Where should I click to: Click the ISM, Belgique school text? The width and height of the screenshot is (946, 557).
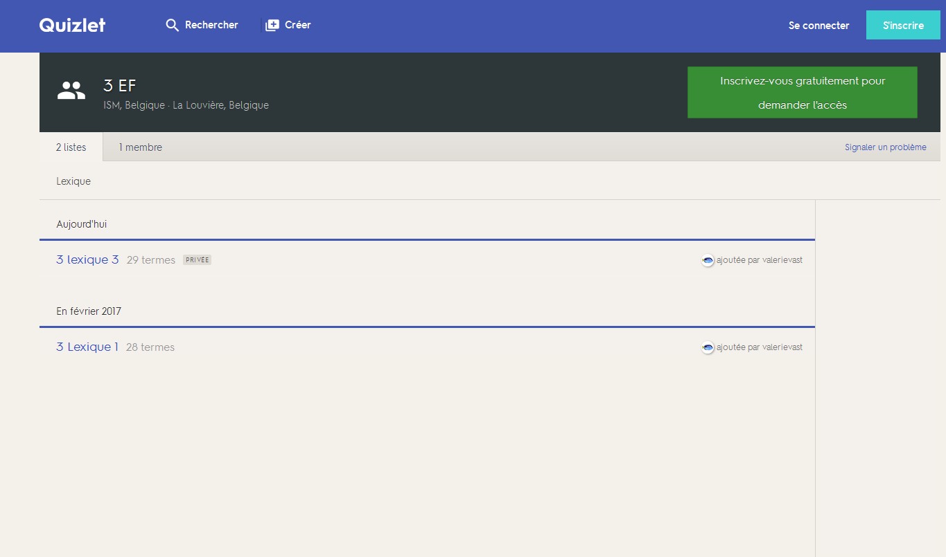[x=134, y=106]
